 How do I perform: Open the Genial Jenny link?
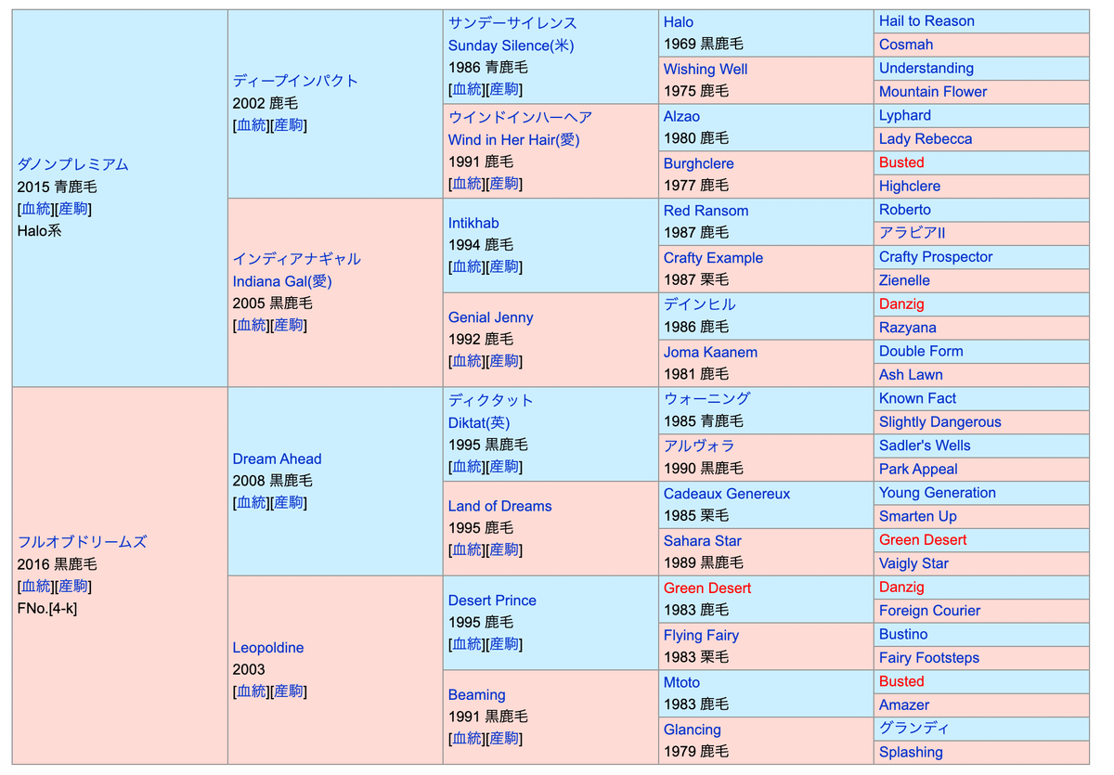click(490, 317)
